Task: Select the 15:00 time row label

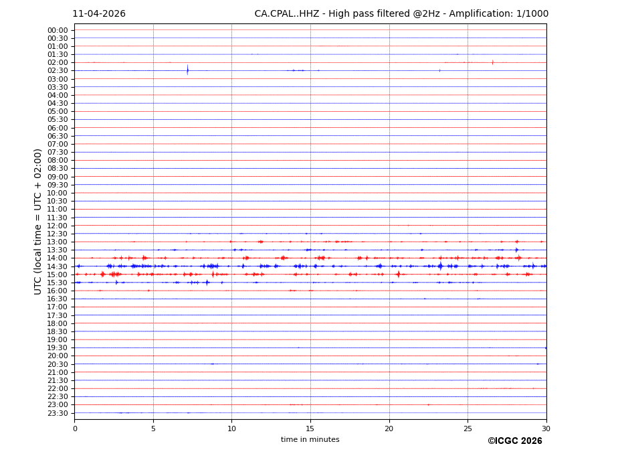Action: click(x=58, y=275)
